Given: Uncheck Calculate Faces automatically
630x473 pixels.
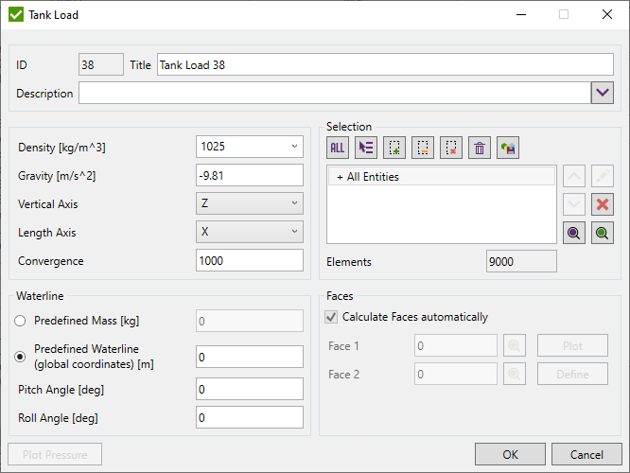Looking at the screenshot, I should click(331, 317).
